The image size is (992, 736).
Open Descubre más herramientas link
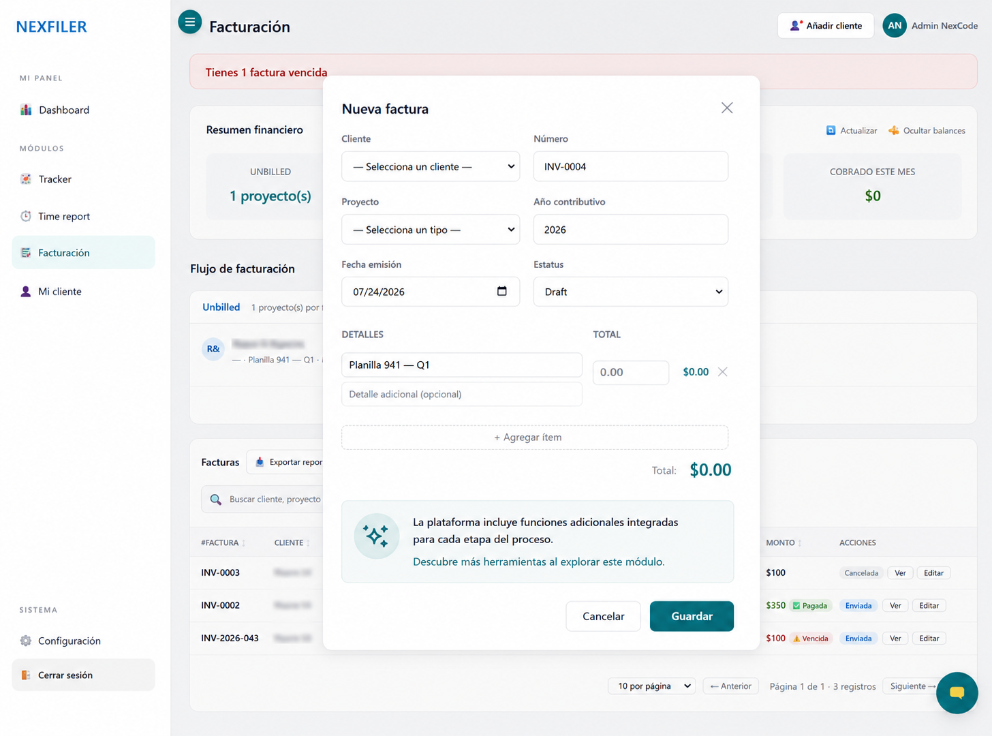pos(539,562)
